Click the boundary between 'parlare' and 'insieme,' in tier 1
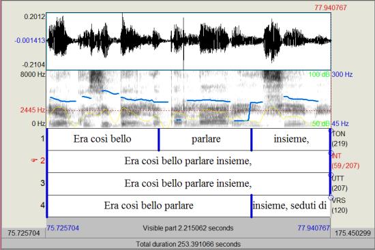 (252, 140)
